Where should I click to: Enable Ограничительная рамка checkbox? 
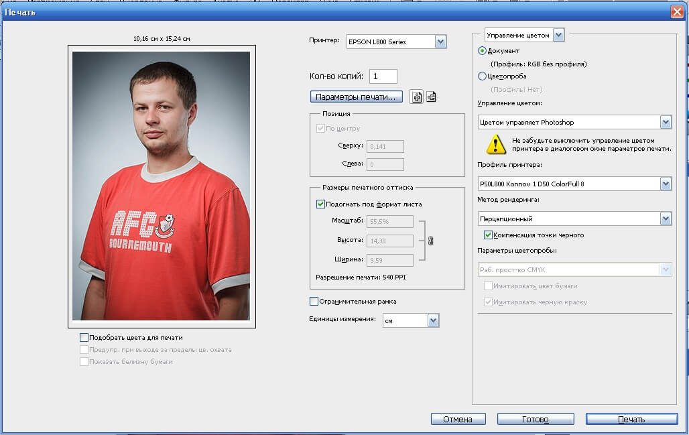(x=314, y=302)
